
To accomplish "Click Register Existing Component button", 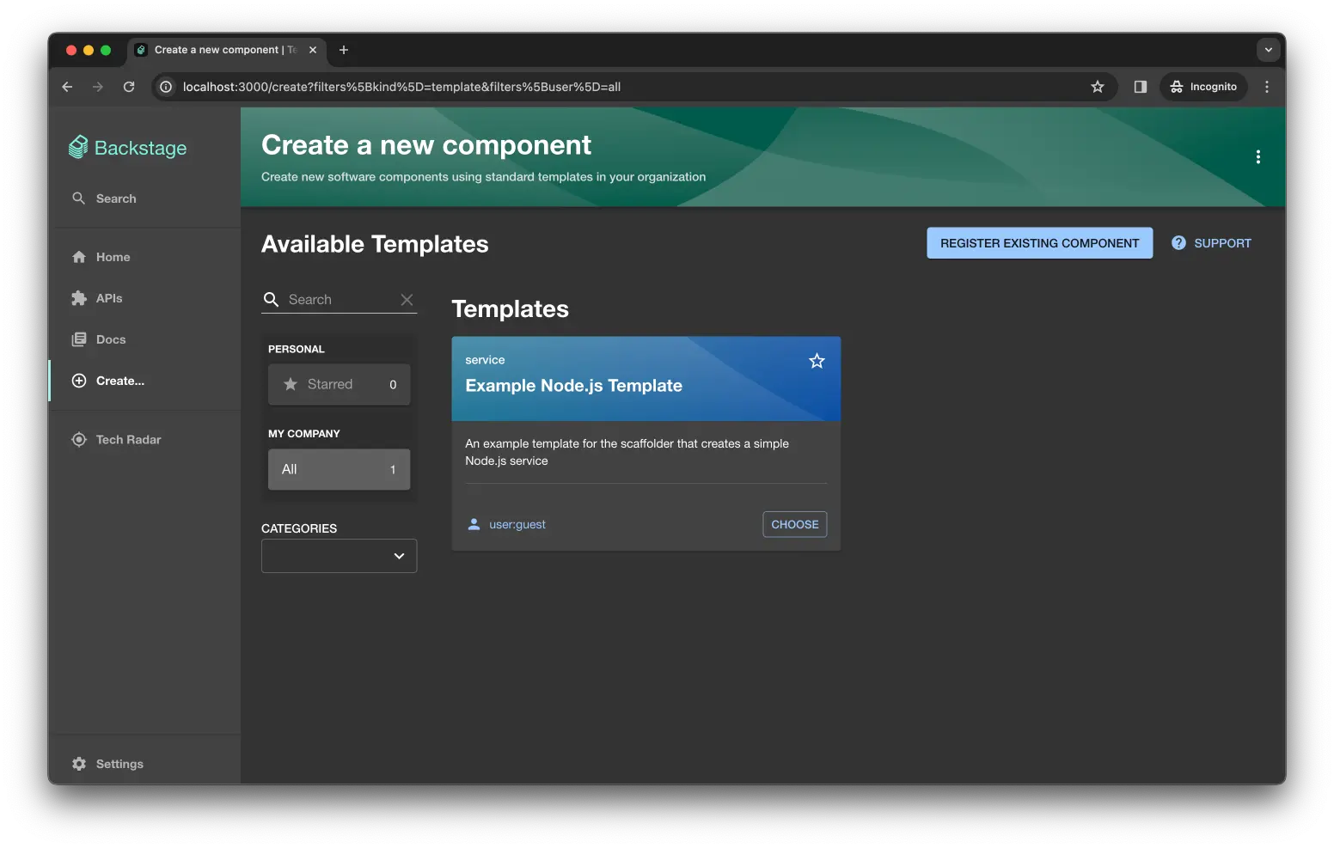I will click(x=1039, y=243).
